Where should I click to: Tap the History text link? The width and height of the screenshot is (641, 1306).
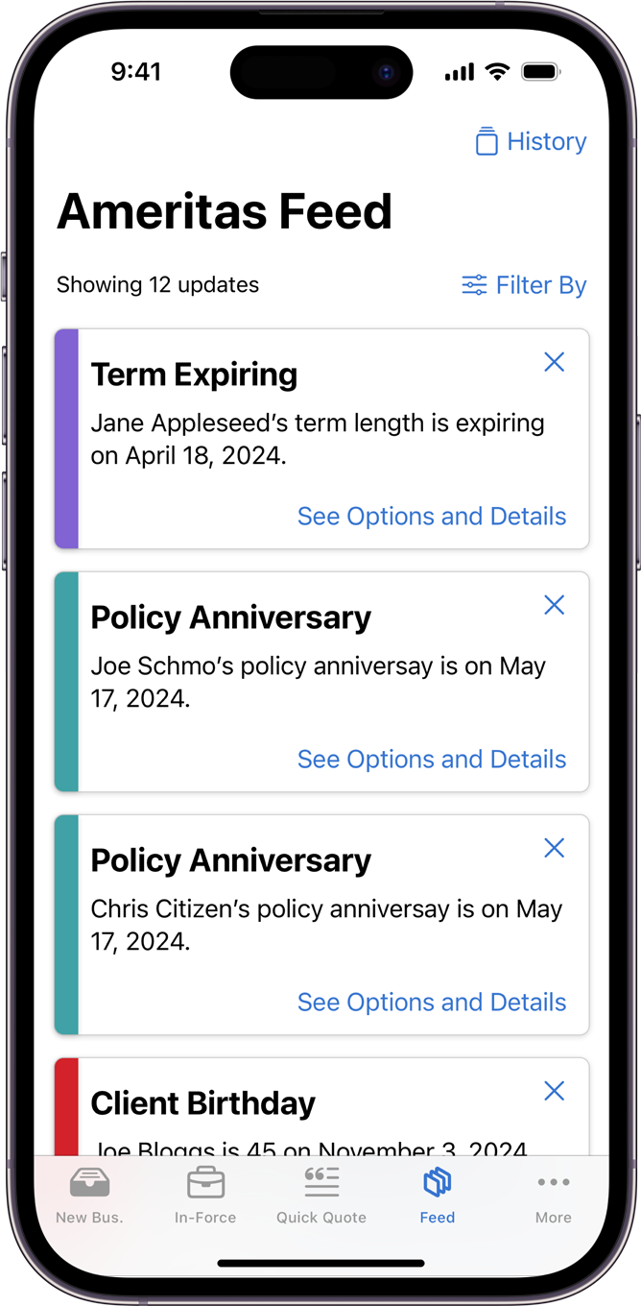(x=546, y=141)
